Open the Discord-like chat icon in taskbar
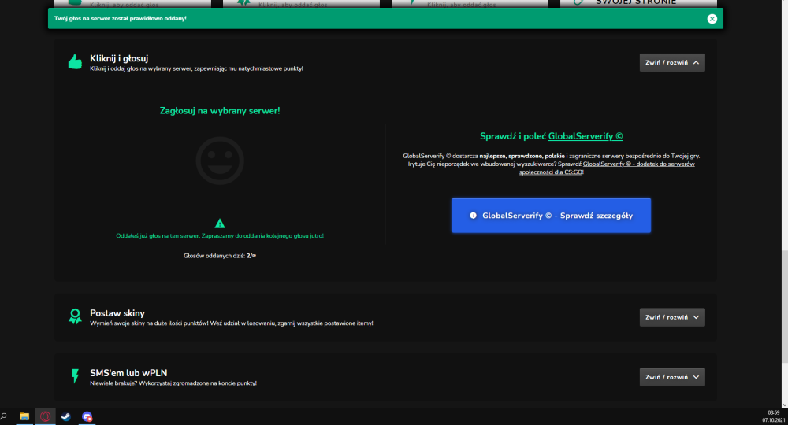Image resolution: width=788 pixels, height=425 pixels. (87, 416)
